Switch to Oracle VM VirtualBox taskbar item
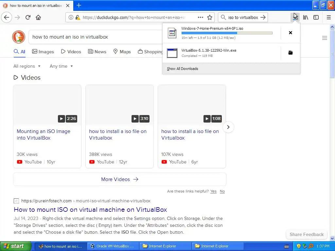This screenshot has height=251, width=335. [113, 246]
